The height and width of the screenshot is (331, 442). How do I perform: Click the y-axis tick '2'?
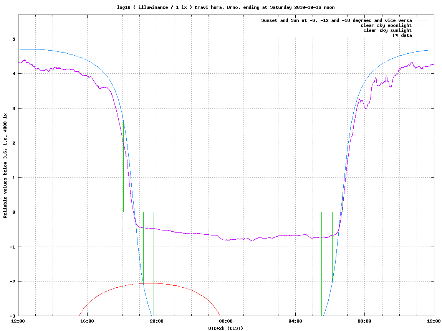[13, 143]
